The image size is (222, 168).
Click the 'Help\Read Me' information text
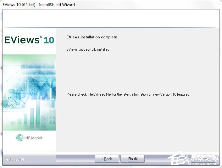[128, 94]
